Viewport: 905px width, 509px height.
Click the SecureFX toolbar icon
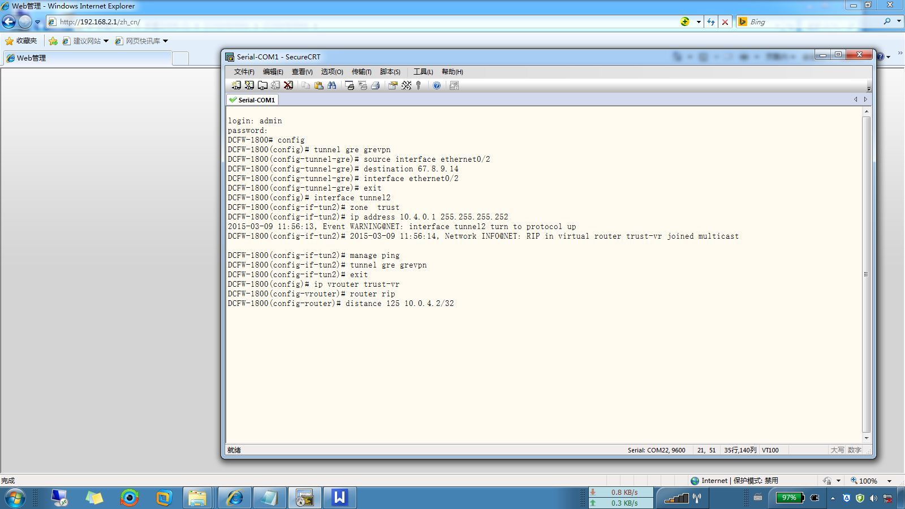pyautogui.click(x=454, y=85)
